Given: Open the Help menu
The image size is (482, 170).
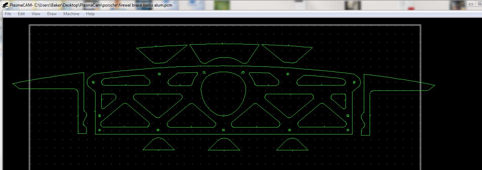Looking at the screenshot, I should 90,14.
